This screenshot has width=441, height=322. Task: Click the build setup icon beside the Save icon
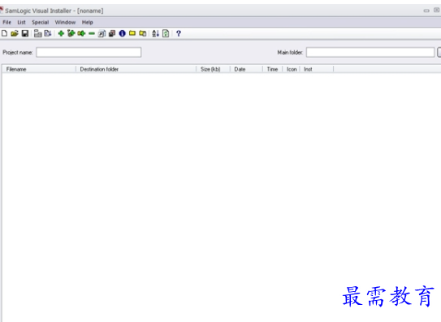37,33
